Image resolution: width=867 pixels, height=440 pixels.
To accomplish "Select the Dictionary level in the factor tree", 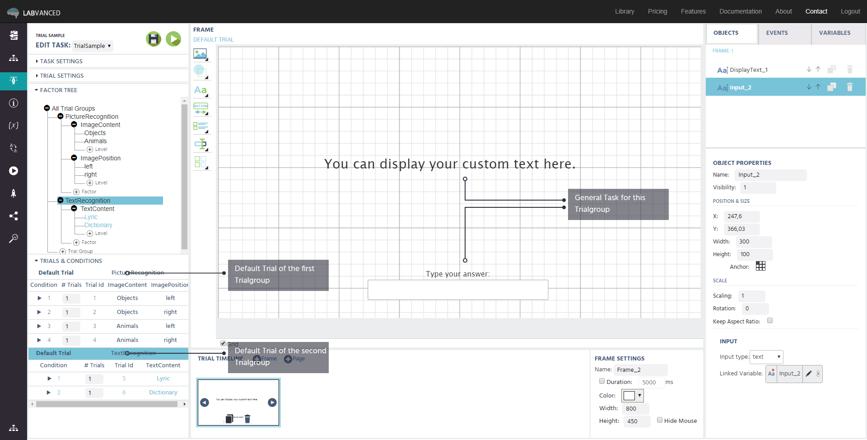I will tap(98, 225).
